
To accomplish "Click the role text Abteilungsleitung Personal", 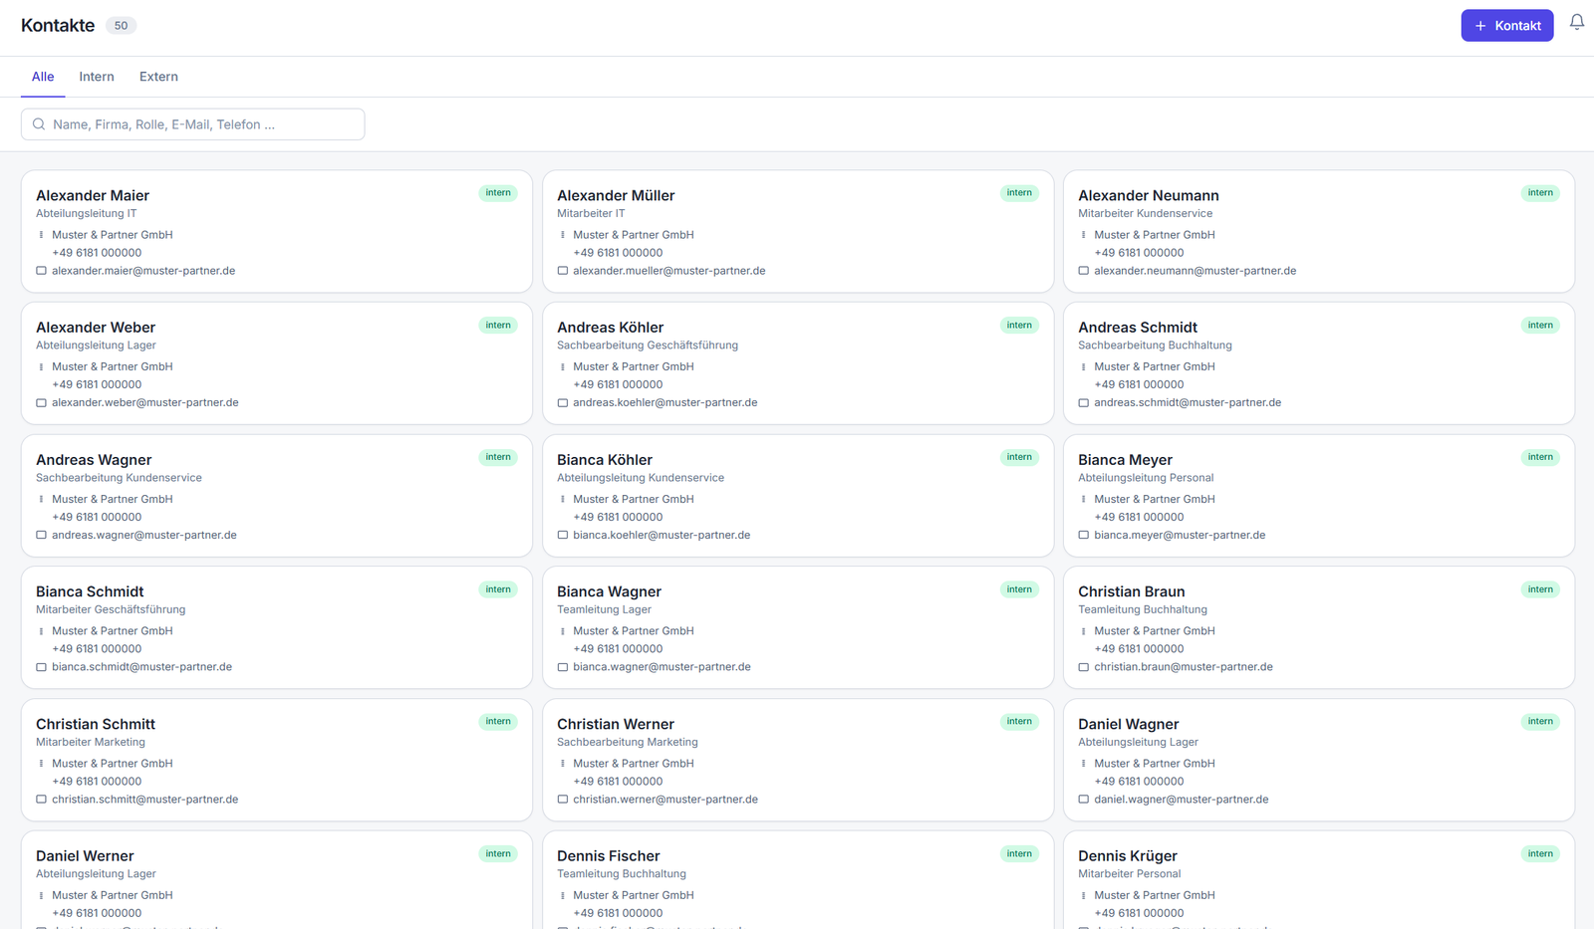I will tap(1146, 478).
